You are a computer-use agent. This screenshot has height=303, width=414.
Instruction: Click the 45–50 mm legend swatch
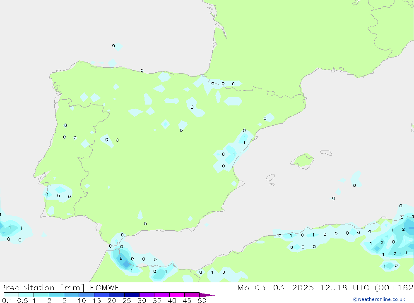[192, 295]
